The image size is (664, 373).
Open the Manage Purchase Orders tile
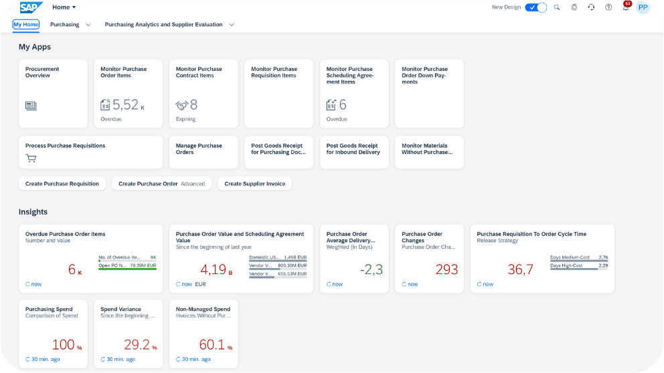[x=203, y=152]
